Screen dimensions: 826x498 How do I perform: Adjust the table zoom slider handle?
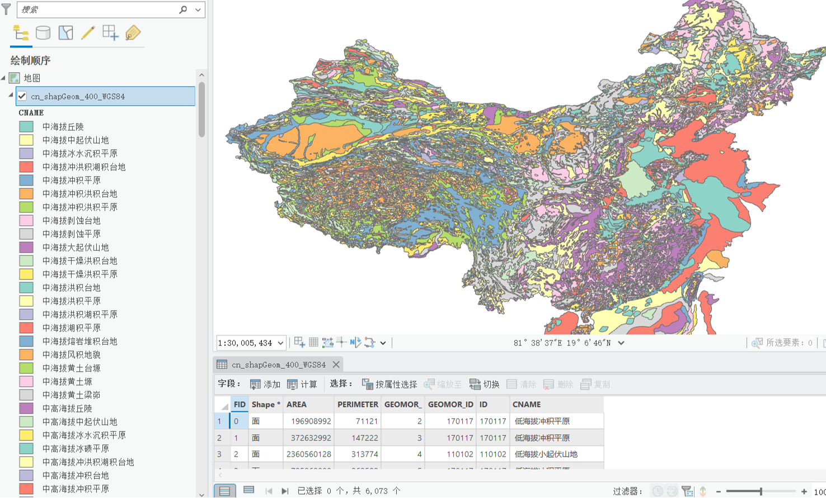point(761,491)
